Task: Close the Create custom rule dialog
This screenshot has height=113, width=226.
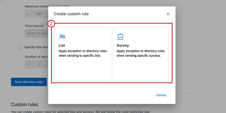Action: click(168, 14)
